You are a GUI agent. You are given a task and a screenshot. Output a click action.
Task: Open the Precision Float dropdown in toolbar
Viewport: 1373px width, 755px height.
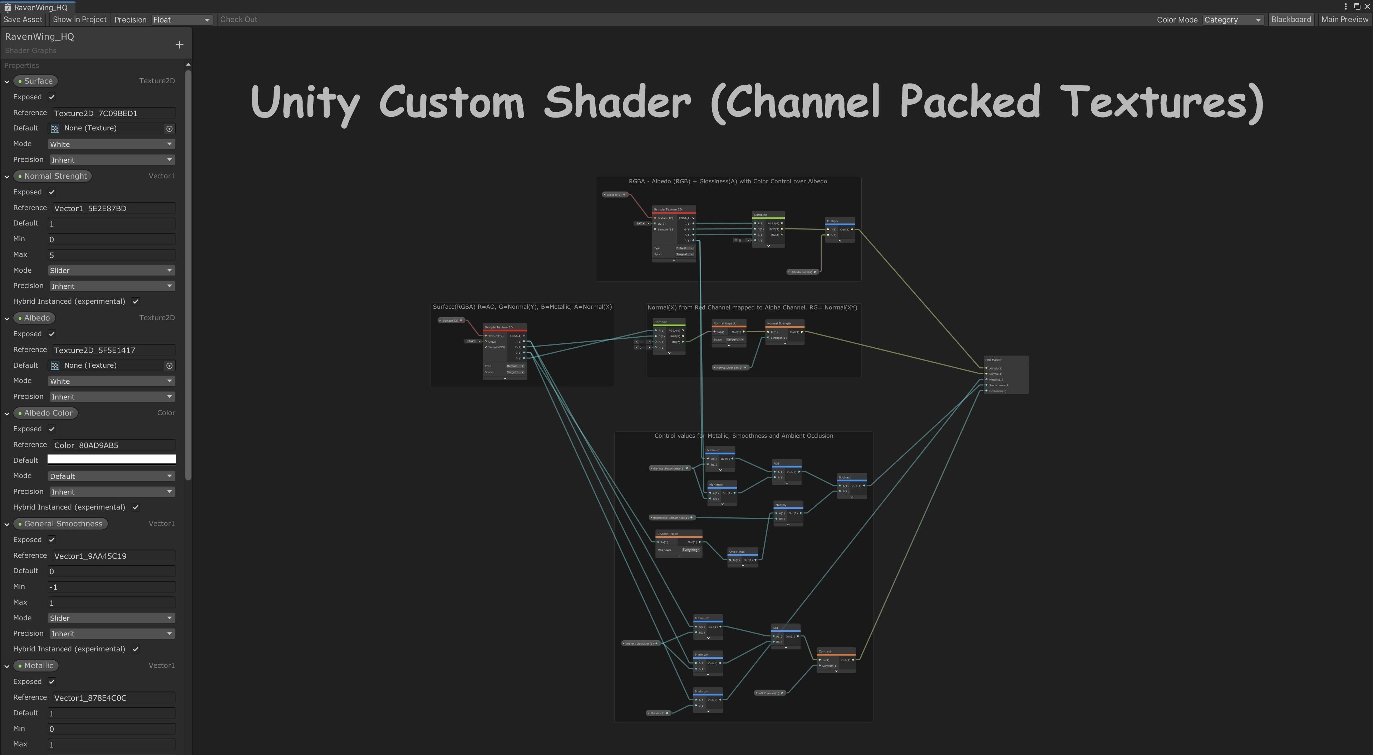click(182, 20)
